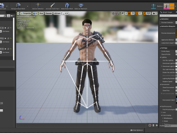Image resolution: width=177 pixels, height=133 pixels.
Task: Collapse the Lighting subsection
Action: click(160, 57)
